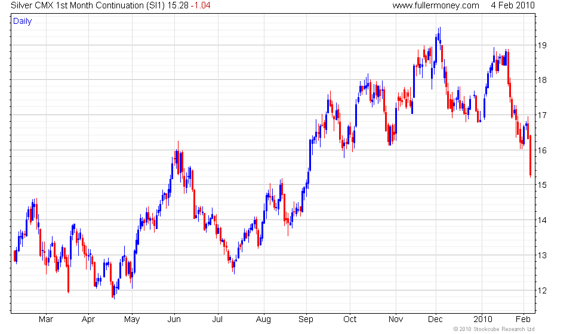Screen dimensions: 585x334
Task: Click the 'May' month axis label
Action: pyautogui.click(x=132, y=320)
